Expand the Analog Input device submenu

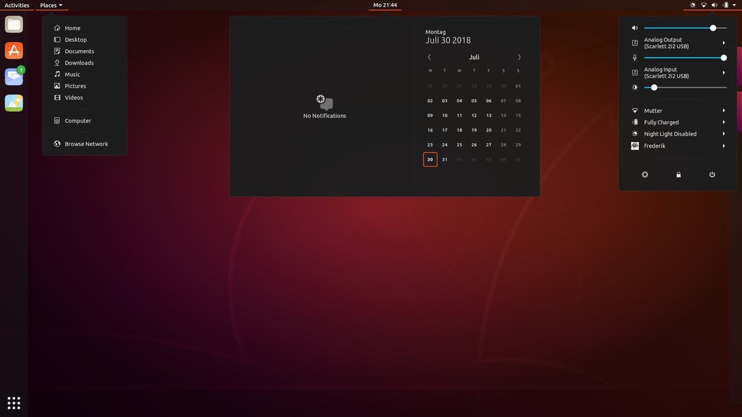[x=724, y=73]
